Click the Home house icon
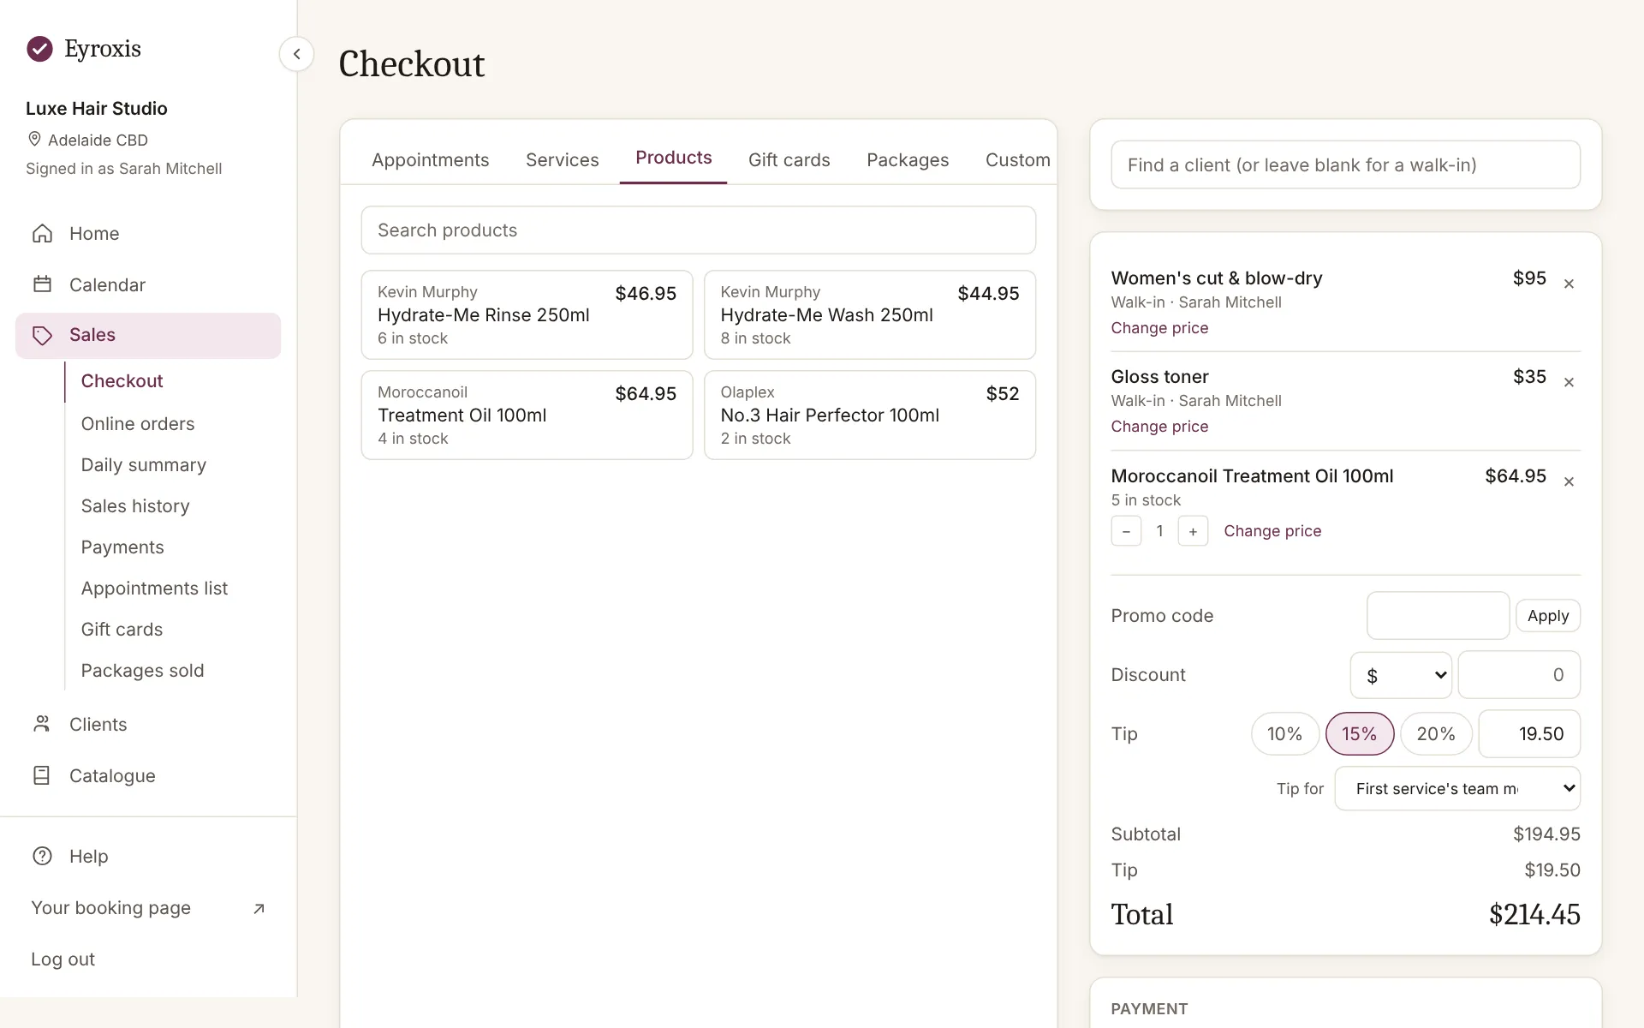 click(x=42, y=233)
